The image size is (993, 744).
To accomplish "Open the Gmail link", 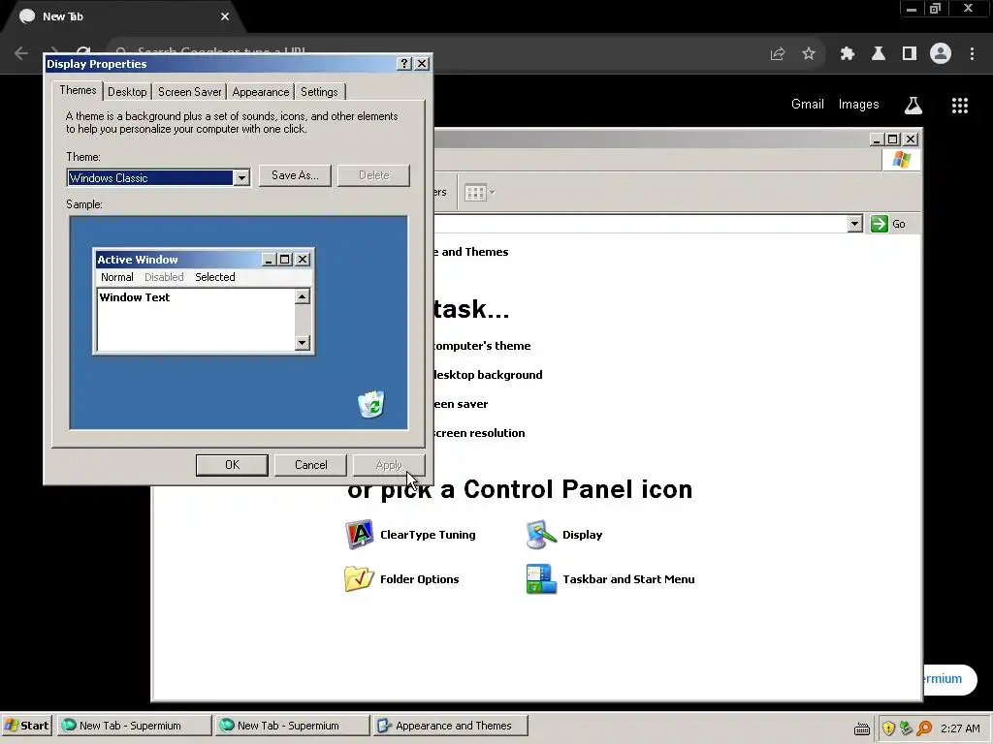I will [808, 105].
